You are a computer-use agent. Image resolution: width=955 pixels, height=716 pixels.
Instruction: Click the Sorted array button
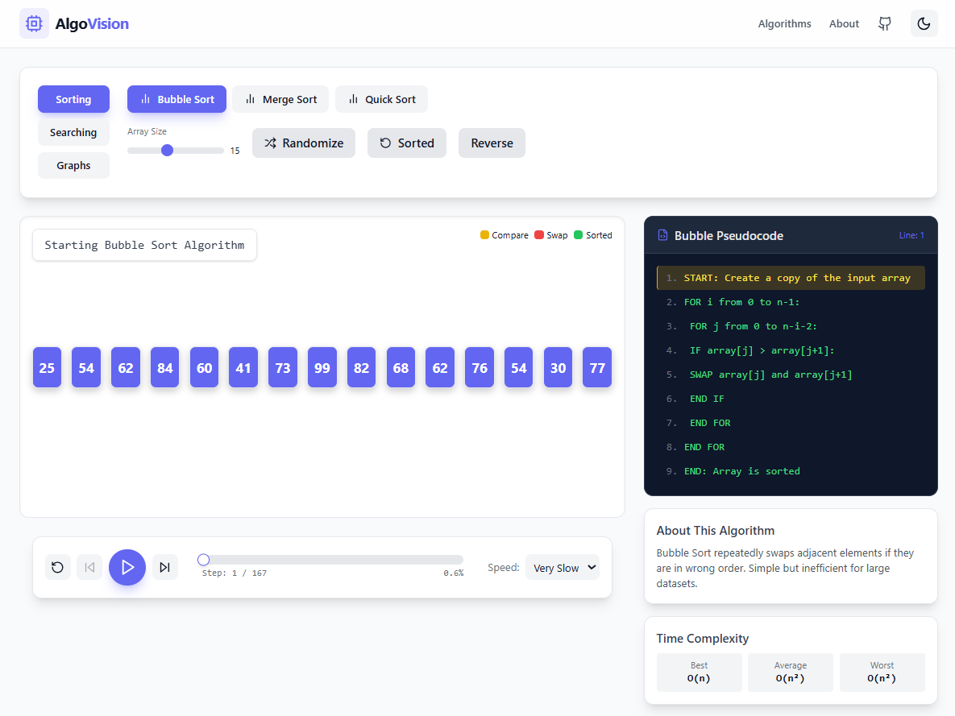407,143
